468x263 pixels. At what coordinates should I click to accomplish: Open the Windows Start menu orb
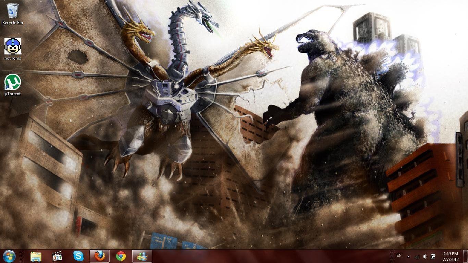coord(9,256)
